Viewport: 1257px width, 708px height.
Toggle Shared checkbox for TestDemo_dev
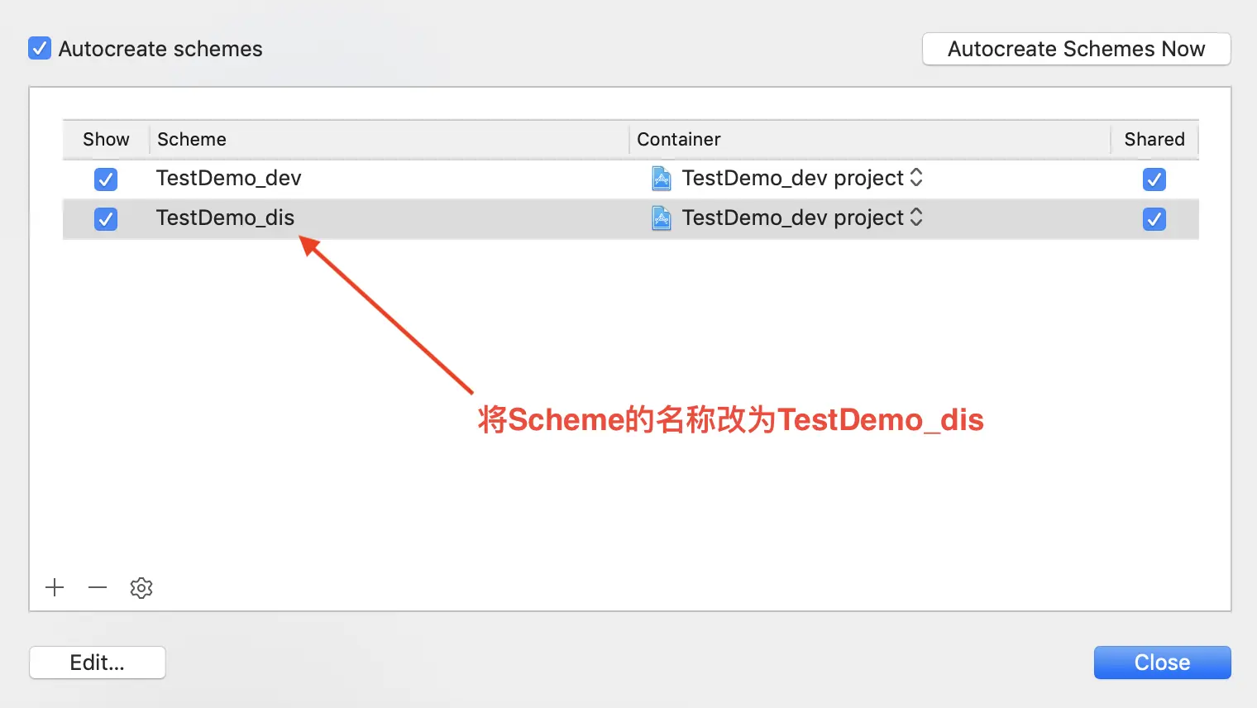click(1154, 179)
